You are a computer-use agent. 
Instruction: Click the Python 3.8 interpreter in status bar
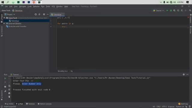(x=180, y=107)
